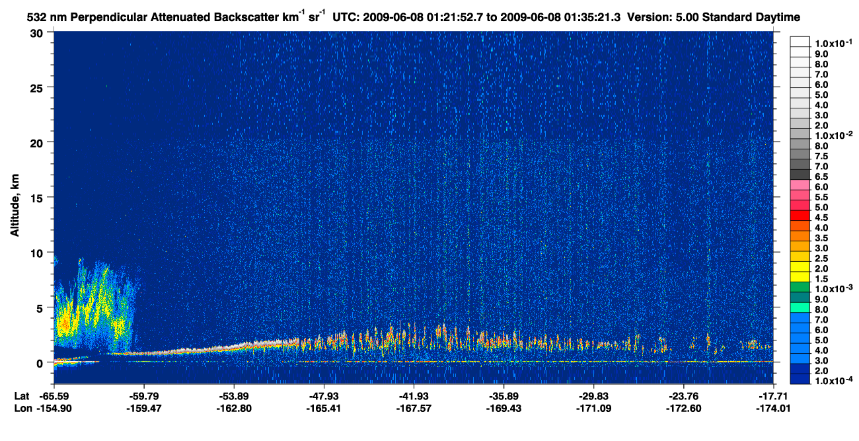The image size is (859, 441).
Task: Click the plot title '532 nm Perpendicular Attenuated Backscatter'
Action: pyautogui.click(x=153, y=17)
